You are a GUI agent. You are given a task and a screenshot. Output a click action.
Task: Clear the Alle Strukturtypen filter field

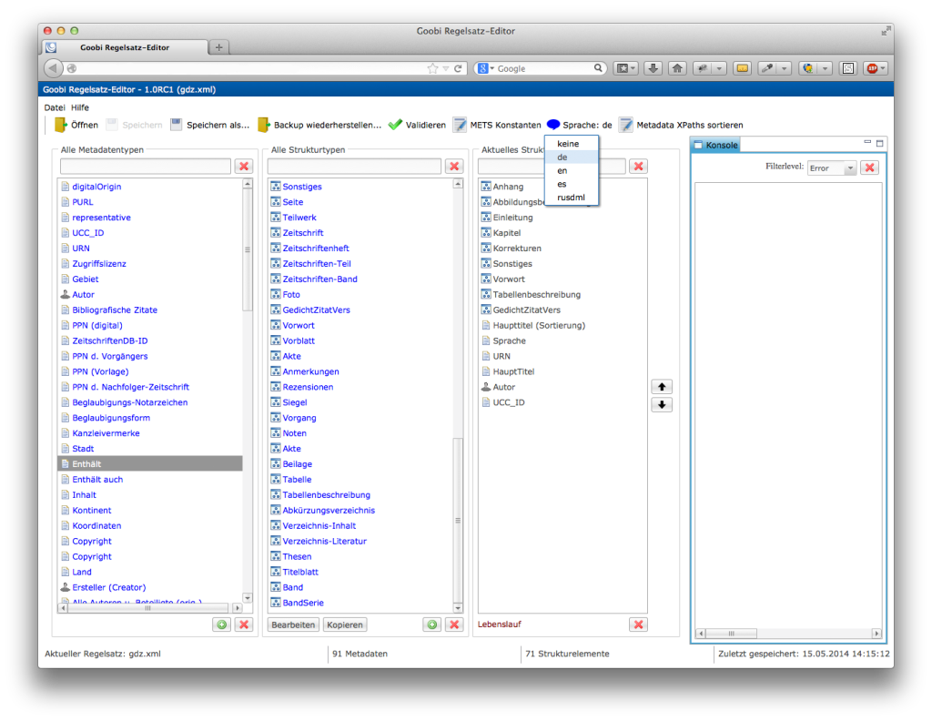point(455,167)
